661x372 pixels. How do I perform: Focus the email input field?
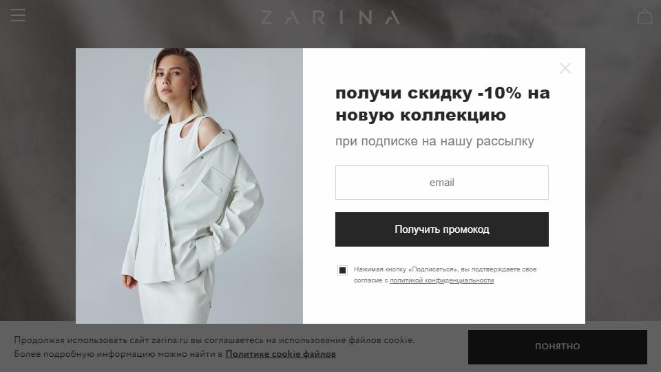(x=442, y=182)
